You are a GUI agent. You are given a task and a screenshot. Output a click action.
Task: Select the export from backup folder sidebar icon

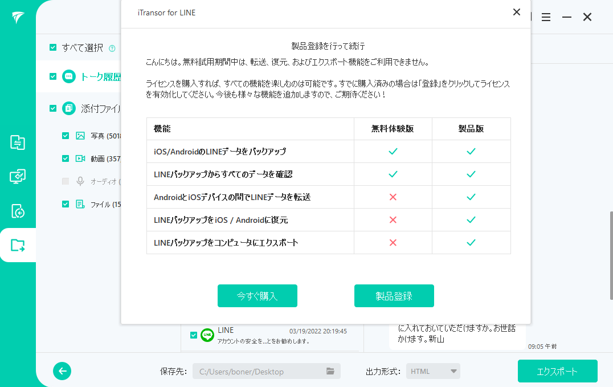[18, 245]
